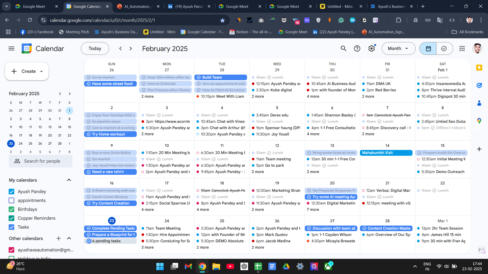Image resolution: width=488 pixels, height=274 pixels.
Task: Uncheck the Ayush Pandey calendar checkbox
Action: (x=11, y=192)
